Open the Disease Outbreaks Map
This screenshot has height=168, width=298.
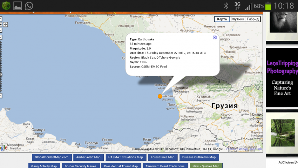point(199,157)
